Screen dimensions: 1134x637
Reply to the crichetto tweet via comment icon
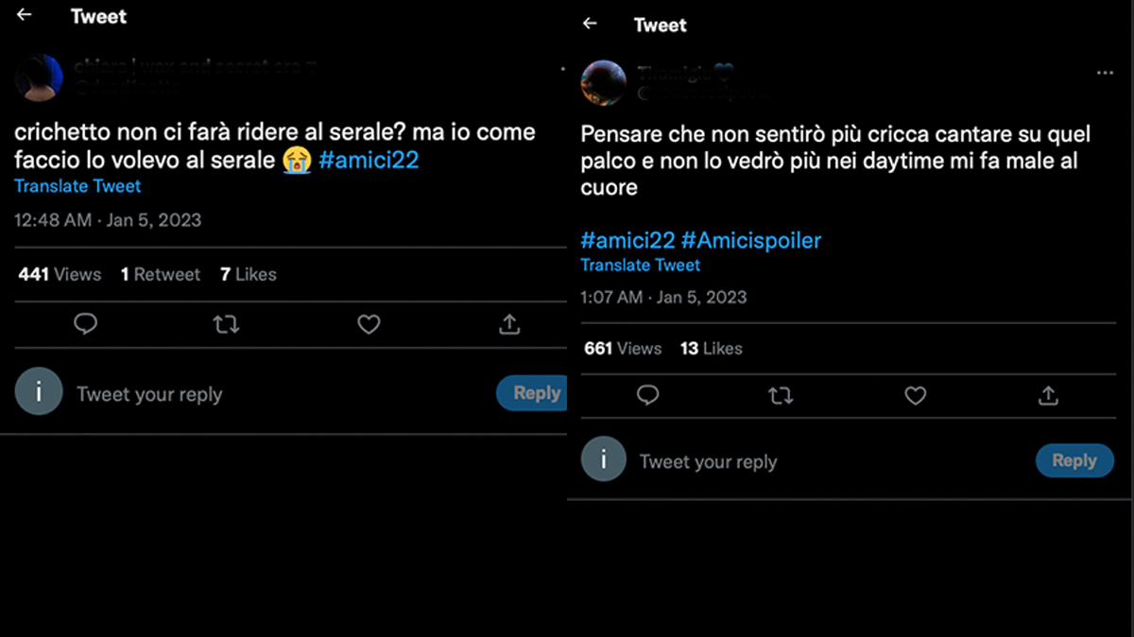86,324
